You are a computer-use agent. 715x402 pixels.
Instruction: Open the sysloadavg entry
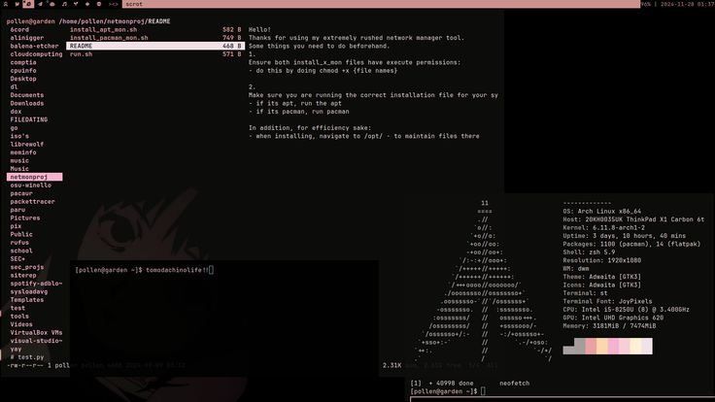tap(29, 292)
